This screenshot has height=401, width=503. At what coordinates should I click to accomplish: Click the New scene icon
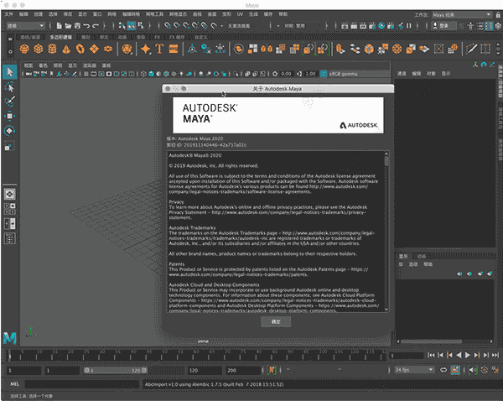pos(59,26)
